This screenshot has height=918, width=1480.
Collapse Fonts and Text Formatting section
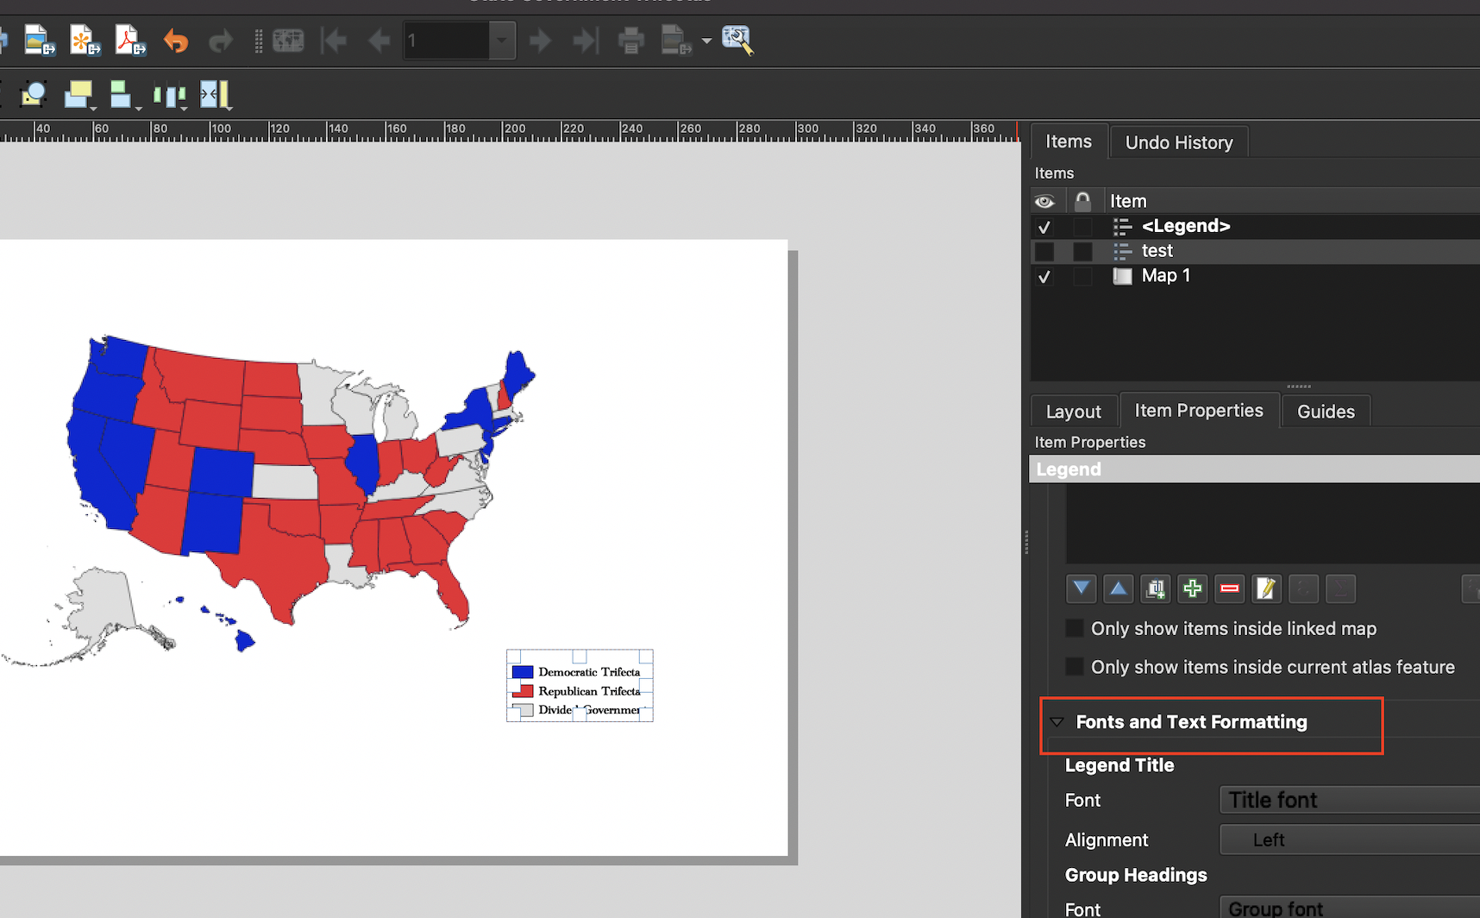point(1057,722)
